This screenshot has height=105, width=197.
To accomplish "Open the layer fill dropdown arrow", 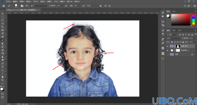I will pos(195,42).
